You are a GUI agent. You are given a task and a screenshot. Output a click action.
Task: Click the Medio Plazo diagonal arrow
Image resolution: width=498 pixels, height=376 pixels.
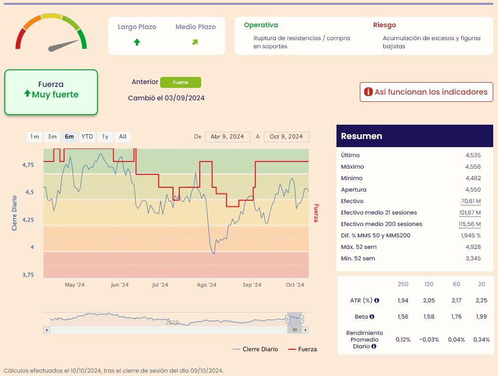coord(195,42)
